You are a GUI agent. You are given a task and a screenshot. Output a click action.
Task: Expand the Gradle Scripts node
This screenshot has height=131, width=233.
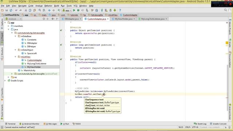(5, 81)
